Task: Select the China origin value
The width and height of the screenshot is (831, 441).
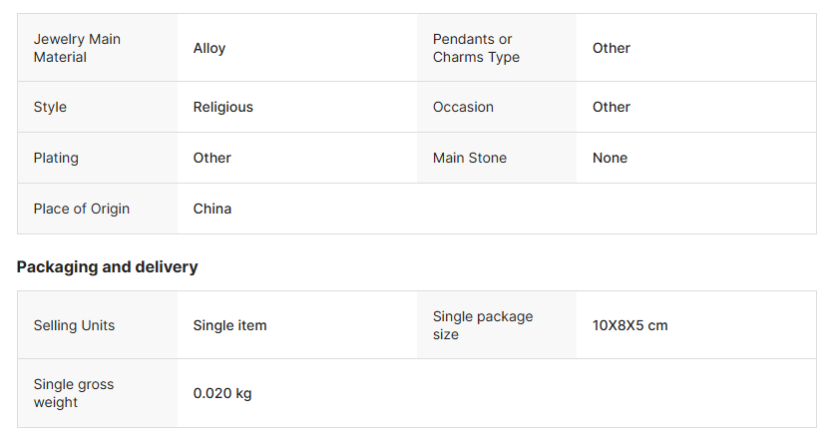Action: (x=212, y=209)
